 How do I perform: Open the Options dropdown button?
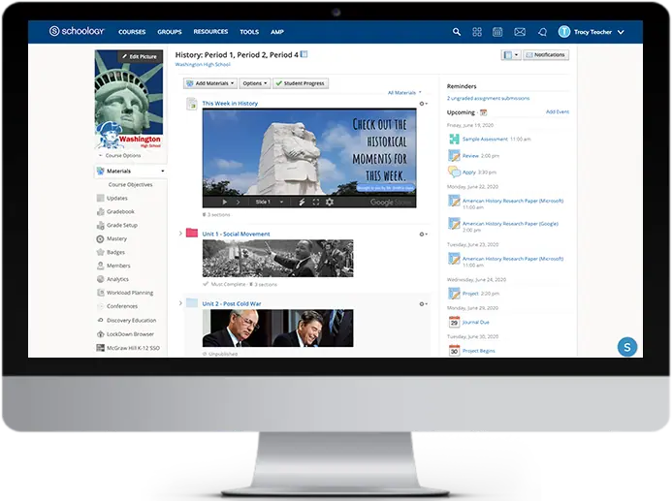pyautogui.click(x=254, y=83)
